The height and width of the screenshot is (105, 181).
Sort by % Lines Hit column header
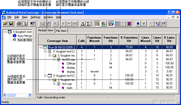(x=169, y=40)
